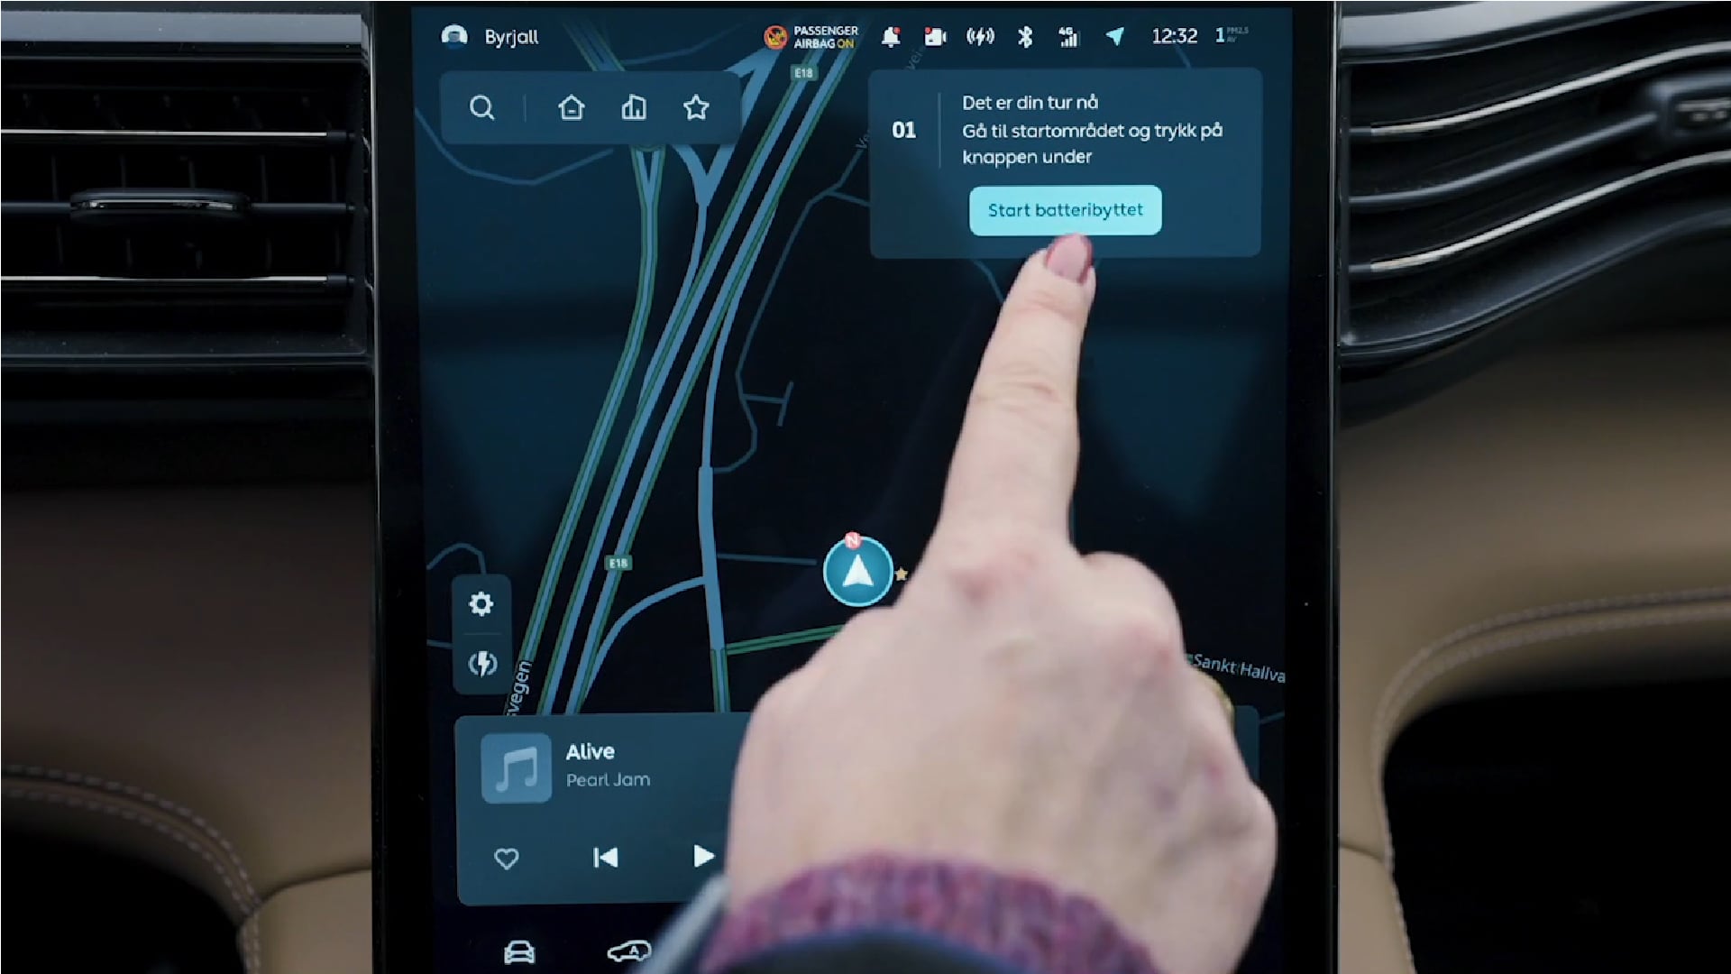Select the home location icon
1731x974 pixels.
(571, 107)
